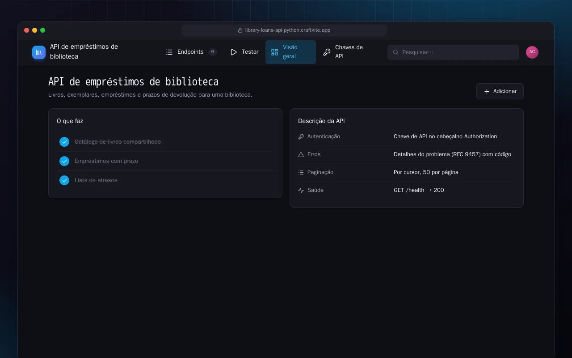The height and width of the screenshot is (358, 572).
Task: Click the list icon beside Paginação
Action: [x=301, y=172]
